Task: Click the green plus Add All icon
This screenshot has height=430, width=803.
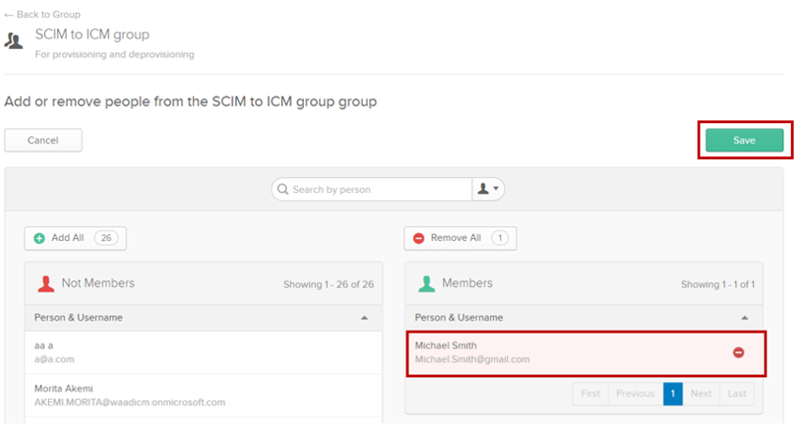Action: tap(39, 238)
